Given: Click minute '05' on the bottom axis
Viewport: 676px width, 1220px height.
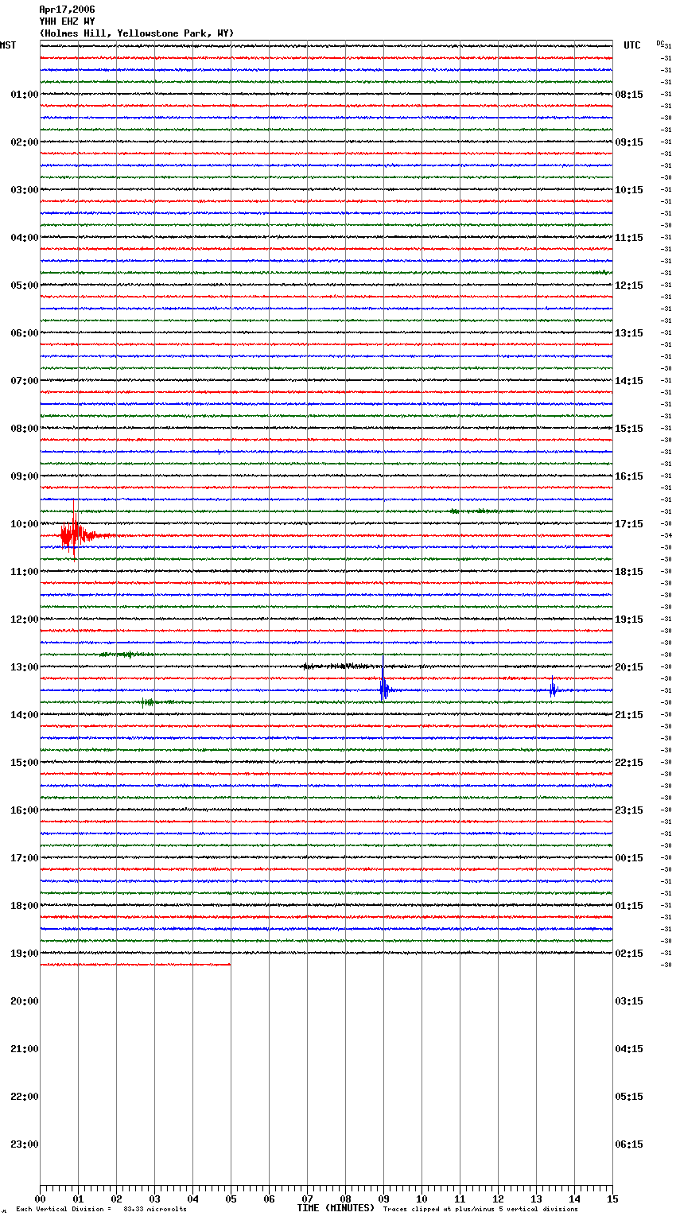Looking at the screenshot, I should click(231, 1199).
